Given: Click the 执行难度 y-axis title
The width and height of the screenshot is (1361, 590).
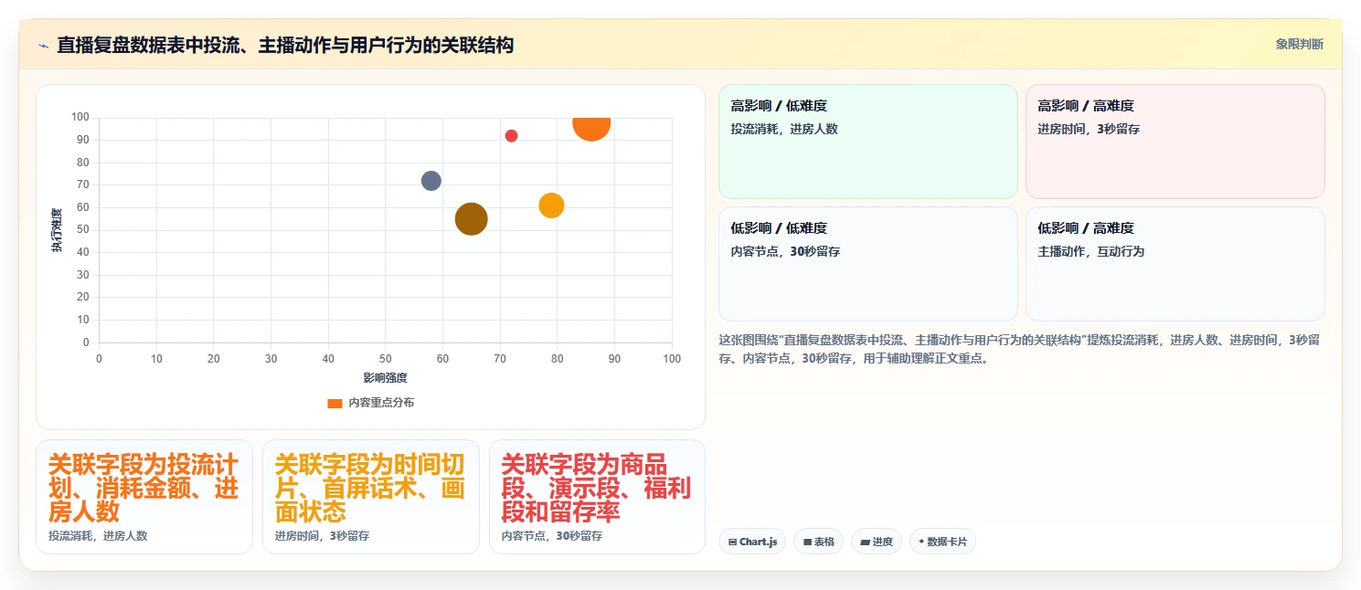Looking at the screenshot, I should (57, 230).
